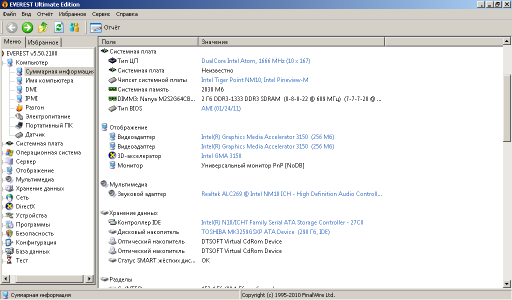The height and width of the screenshot is (300, 512).
Task: Select the Монитор row
Action: coord(241,165)
